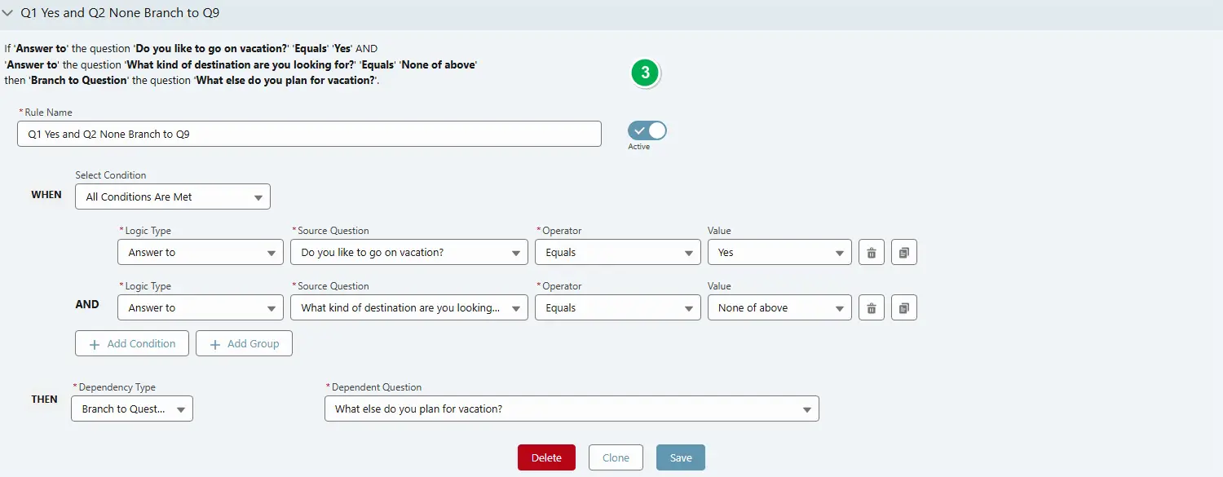Clone this rule
This screenshot has width=1223, height=477.
(x=615, y=457)
